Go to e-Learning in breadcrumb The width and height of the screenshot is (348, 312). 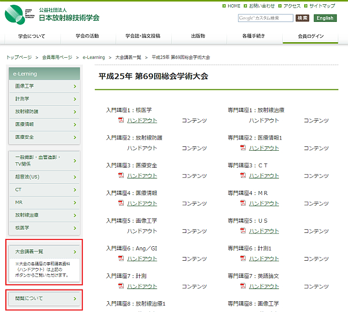(x=94, y=57)
